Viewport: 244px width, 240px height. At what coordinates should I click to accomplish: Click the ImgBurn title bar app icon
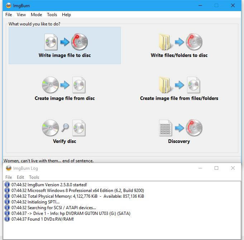(9, 6)
